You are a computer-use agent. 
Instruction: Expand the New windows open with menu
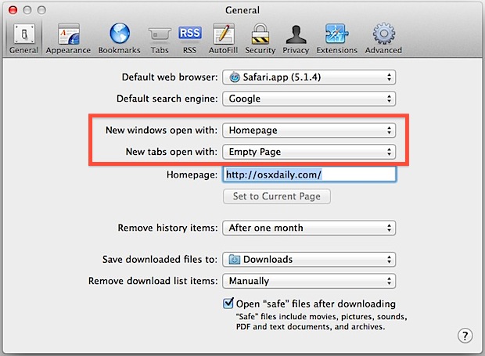pos(309,130)
